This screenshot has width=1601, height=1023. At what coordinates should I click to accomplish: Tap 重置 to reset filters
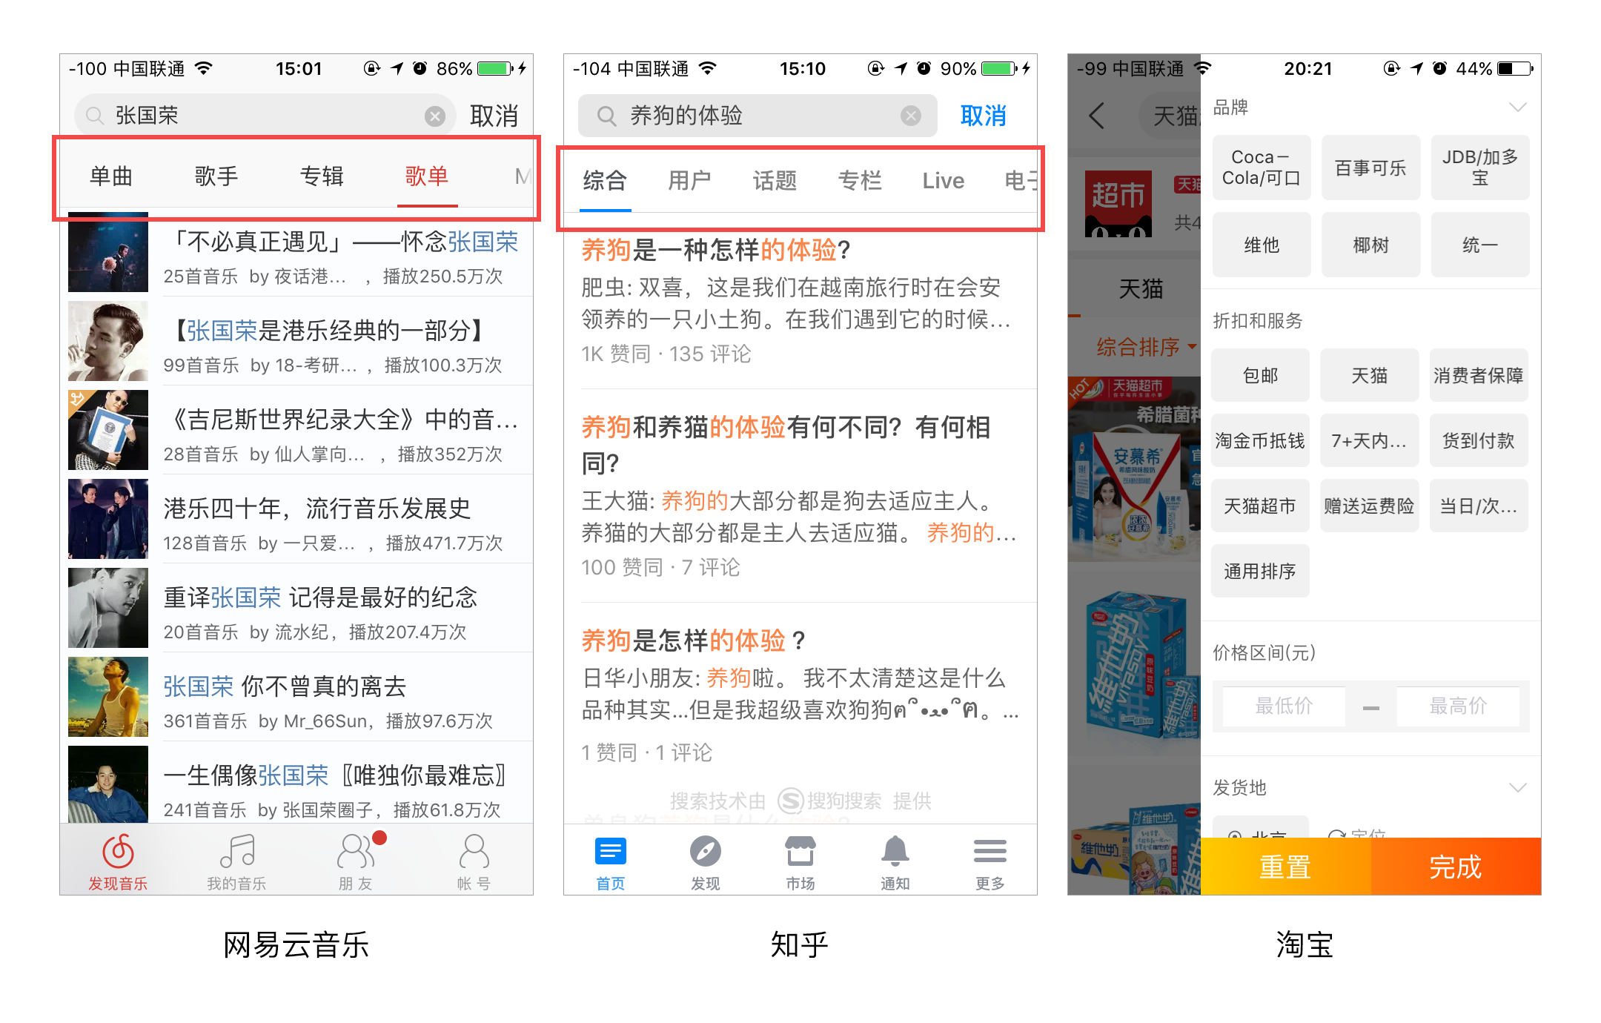(1285, 866)
